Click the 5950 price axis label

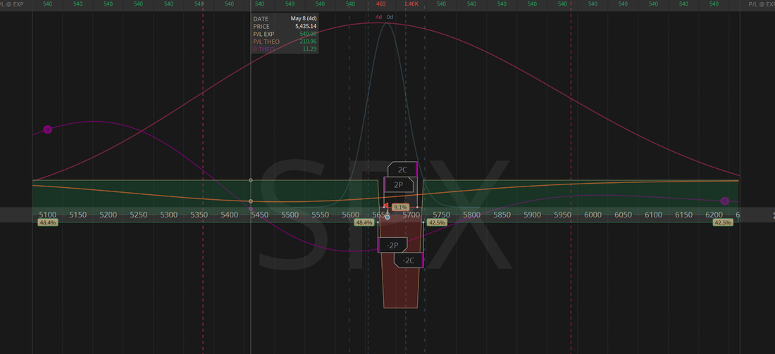tap(562, 215)
